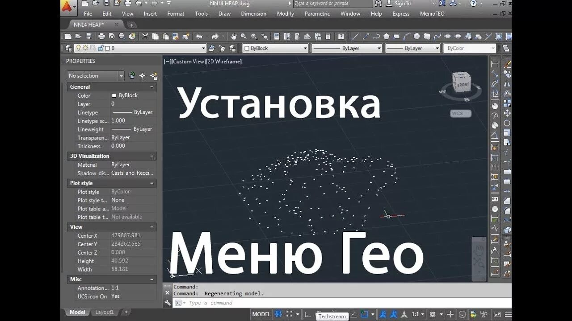Viewport: 572px width, 321px height.
Task: Click the Plot printer icon in standard toolbar
Action: tap(101, 36)
